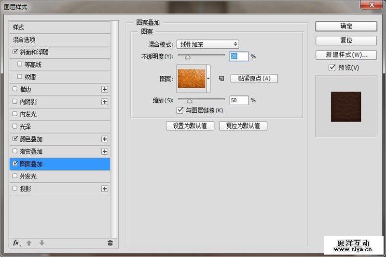Select 外发光 in the styles list

click(x=28, y=176)
